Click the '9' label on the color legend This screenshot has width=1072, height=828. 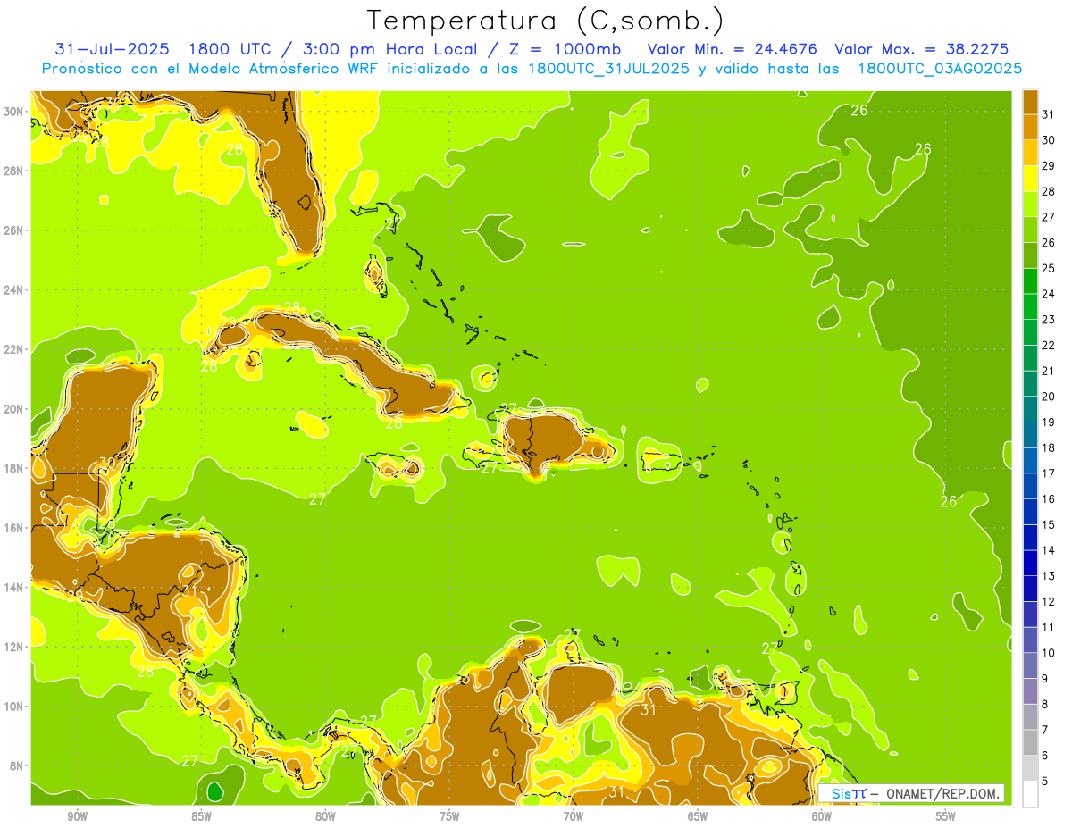(x=1045, y=679)
